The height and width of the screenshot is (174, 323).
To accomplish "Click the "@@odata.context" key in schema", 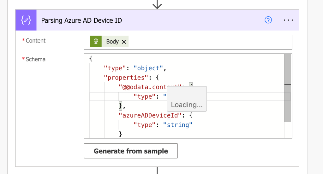I will pyautogui.click(x=142, y=87).
